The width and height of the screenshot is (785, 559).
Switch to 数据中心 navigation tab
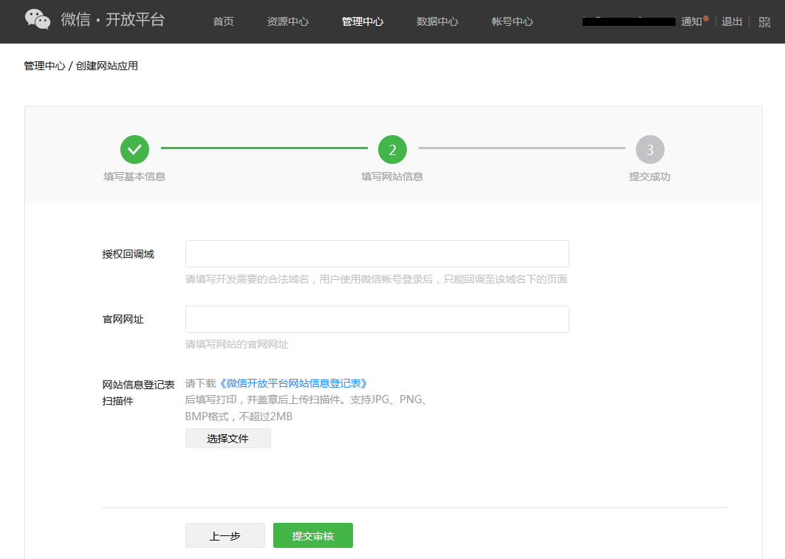437,21
